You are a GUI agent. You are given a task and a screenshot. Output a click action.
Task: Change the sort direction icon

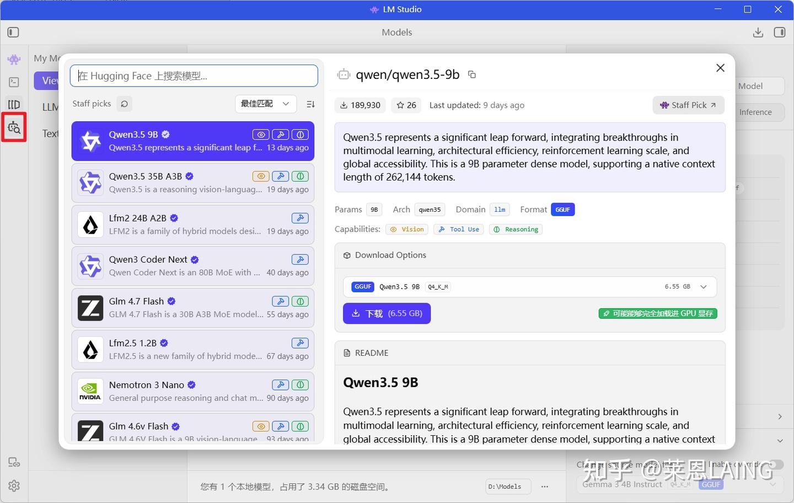[x=310, y=104]
